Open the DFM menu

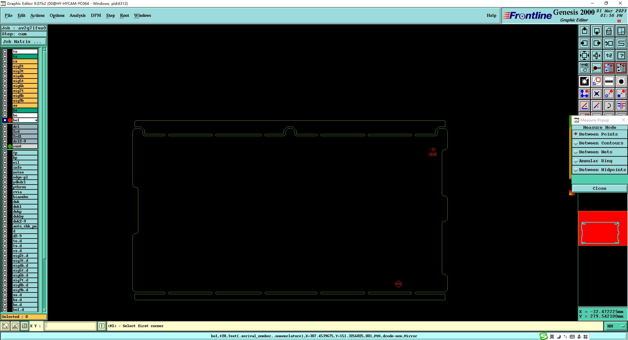pos(96,15)
